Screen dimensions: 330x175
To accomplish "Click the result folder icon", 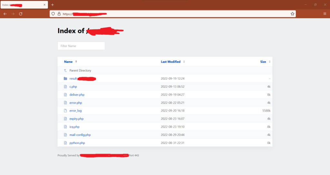I will [x=65, y=78].
